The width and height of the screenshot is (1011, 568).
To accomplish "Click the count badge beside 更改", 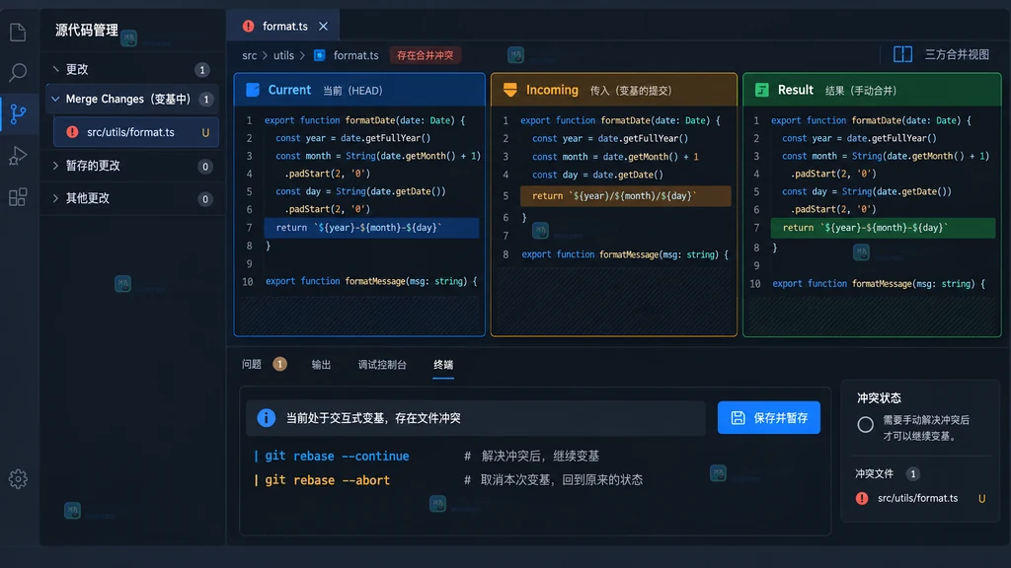I will point(201,70).
